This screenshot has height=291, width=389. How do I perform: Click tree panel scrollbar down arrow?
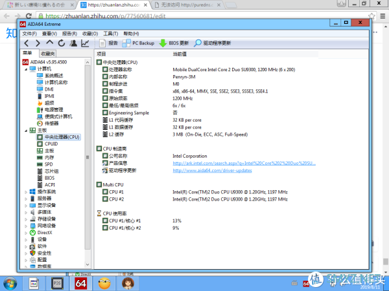(x=88, y=264)
